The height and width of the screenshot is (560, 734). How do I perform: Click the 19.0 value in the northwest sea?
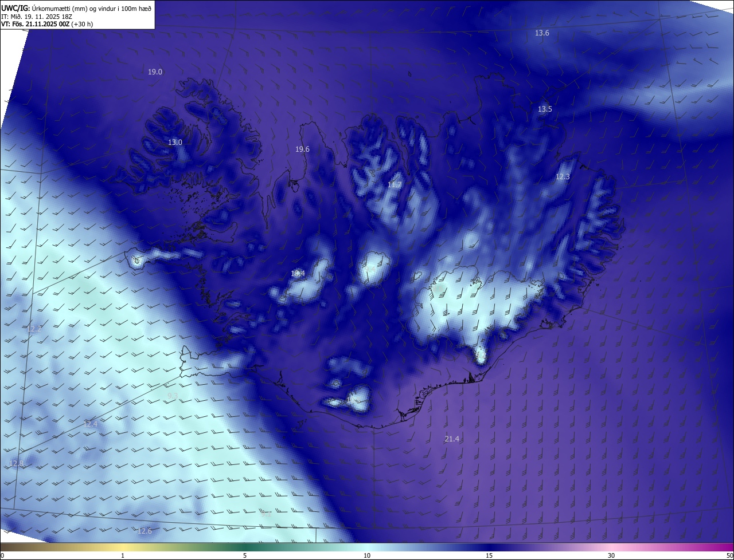(x=155, y=72)
